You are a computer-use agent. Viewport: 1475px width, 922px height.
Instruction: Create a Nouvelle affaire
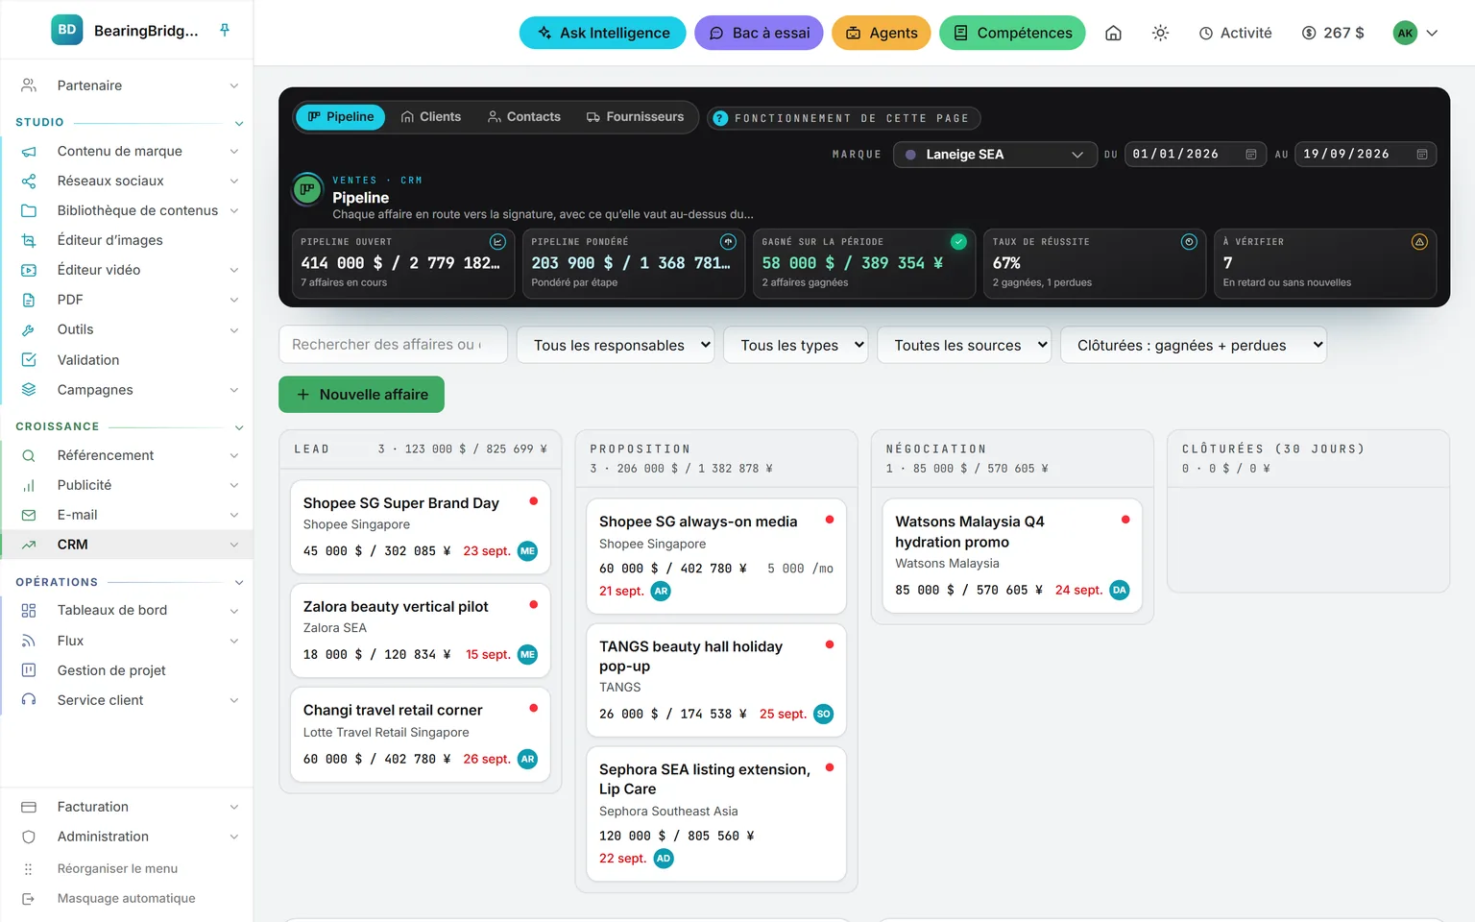click(x=361, y=395)
